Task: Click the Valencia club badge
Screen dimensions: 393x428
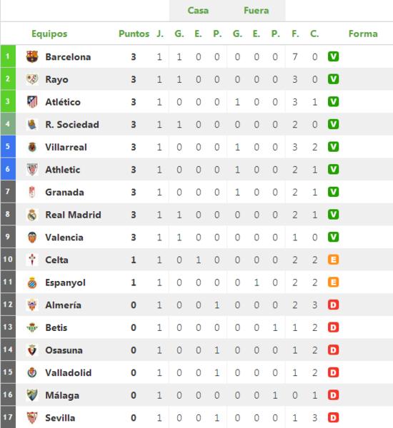Action: pyautogui.click(x=32, y=238)
